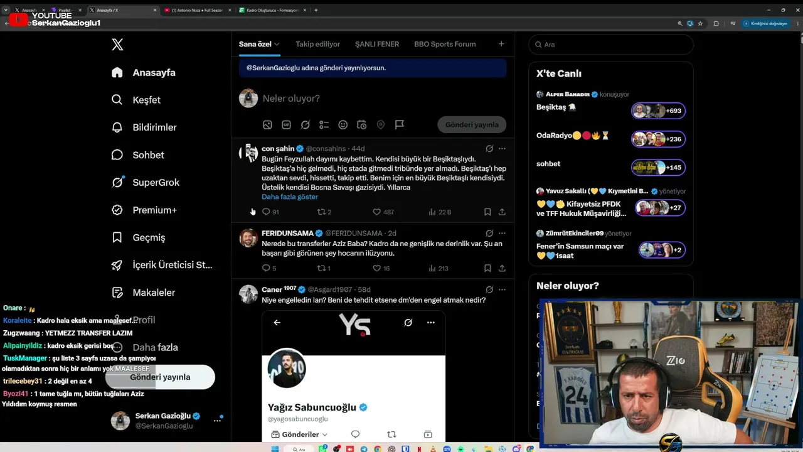Switch to ŞANLI FENER tab

(377, 45)
